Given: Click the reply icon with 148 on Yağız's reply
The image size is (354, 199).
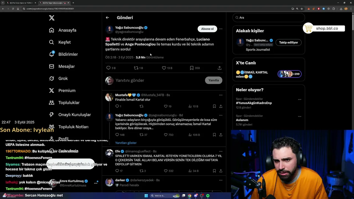Looking at the screenshot, I should 117,135.
